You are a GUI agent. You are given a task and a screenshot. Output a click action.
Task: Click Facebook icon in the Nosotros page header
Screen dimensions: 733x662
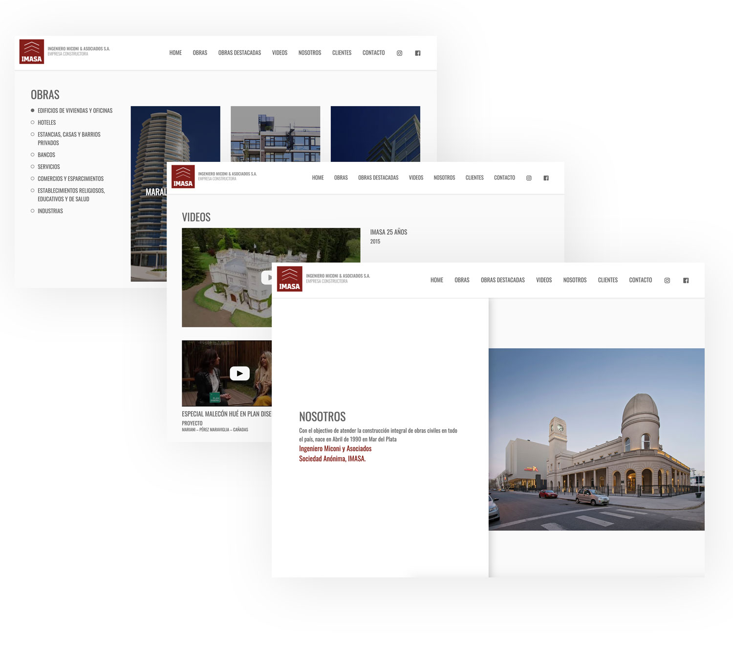click(x=686, y=280)
